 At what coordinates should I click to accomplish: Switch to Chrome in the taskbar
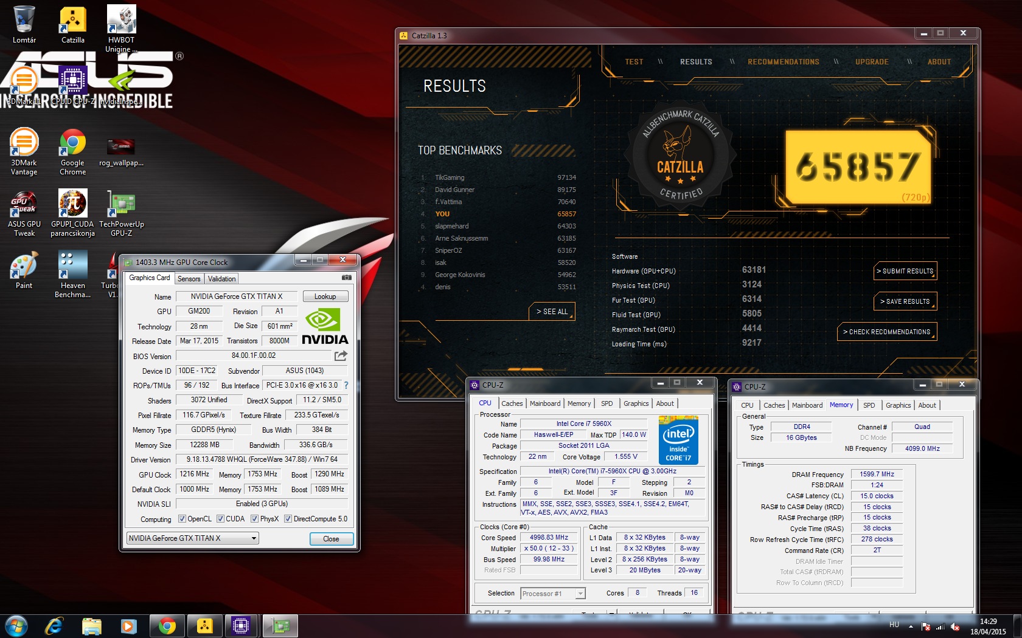[167, 626]
